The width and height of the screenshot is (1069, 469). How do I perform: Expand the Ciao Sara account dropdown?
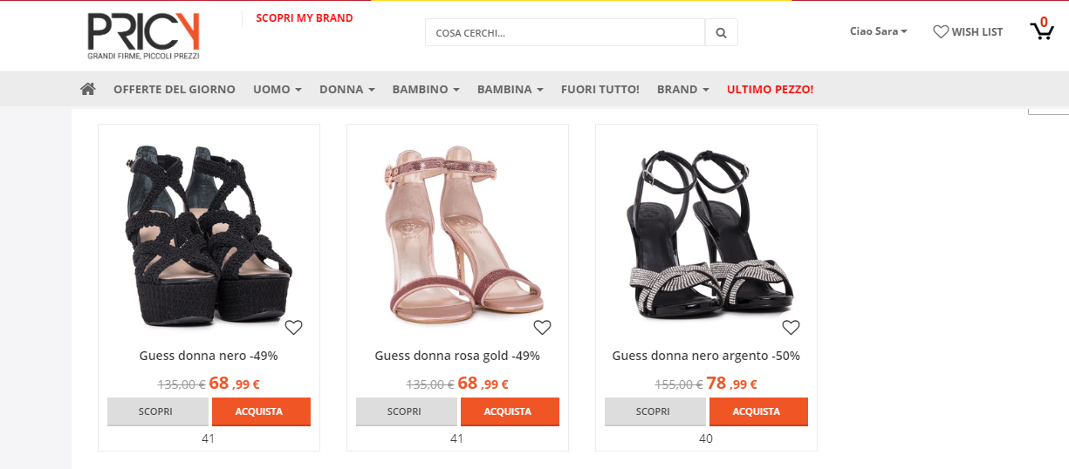click(x=878, y=31)
